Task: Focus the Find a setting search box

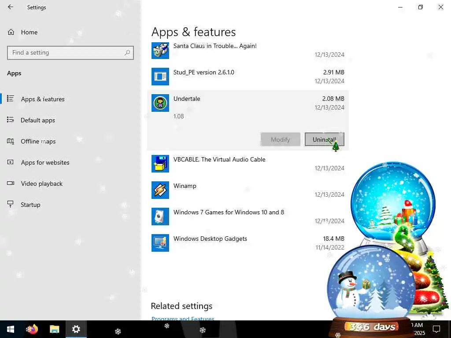Action: click(70, 53)
